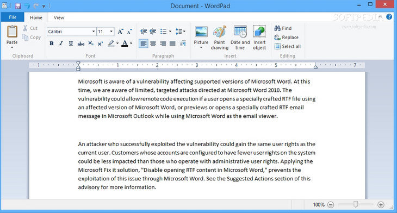Apply the font text color
The height and width of the screenshot is (213, 397).
pos(125,43)
